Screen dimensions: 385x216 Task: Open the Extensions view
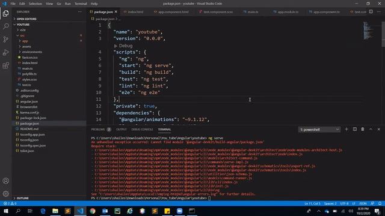(5, 65)
